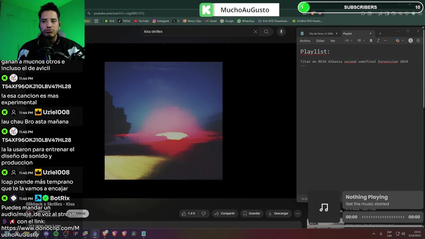Click the Kixa album art video
This screenshot has height=239, width=425.
coord(163,120)
